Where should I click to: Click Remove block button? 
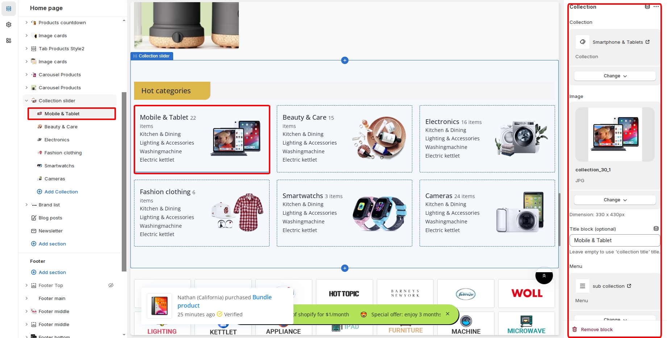coord(596,329)
